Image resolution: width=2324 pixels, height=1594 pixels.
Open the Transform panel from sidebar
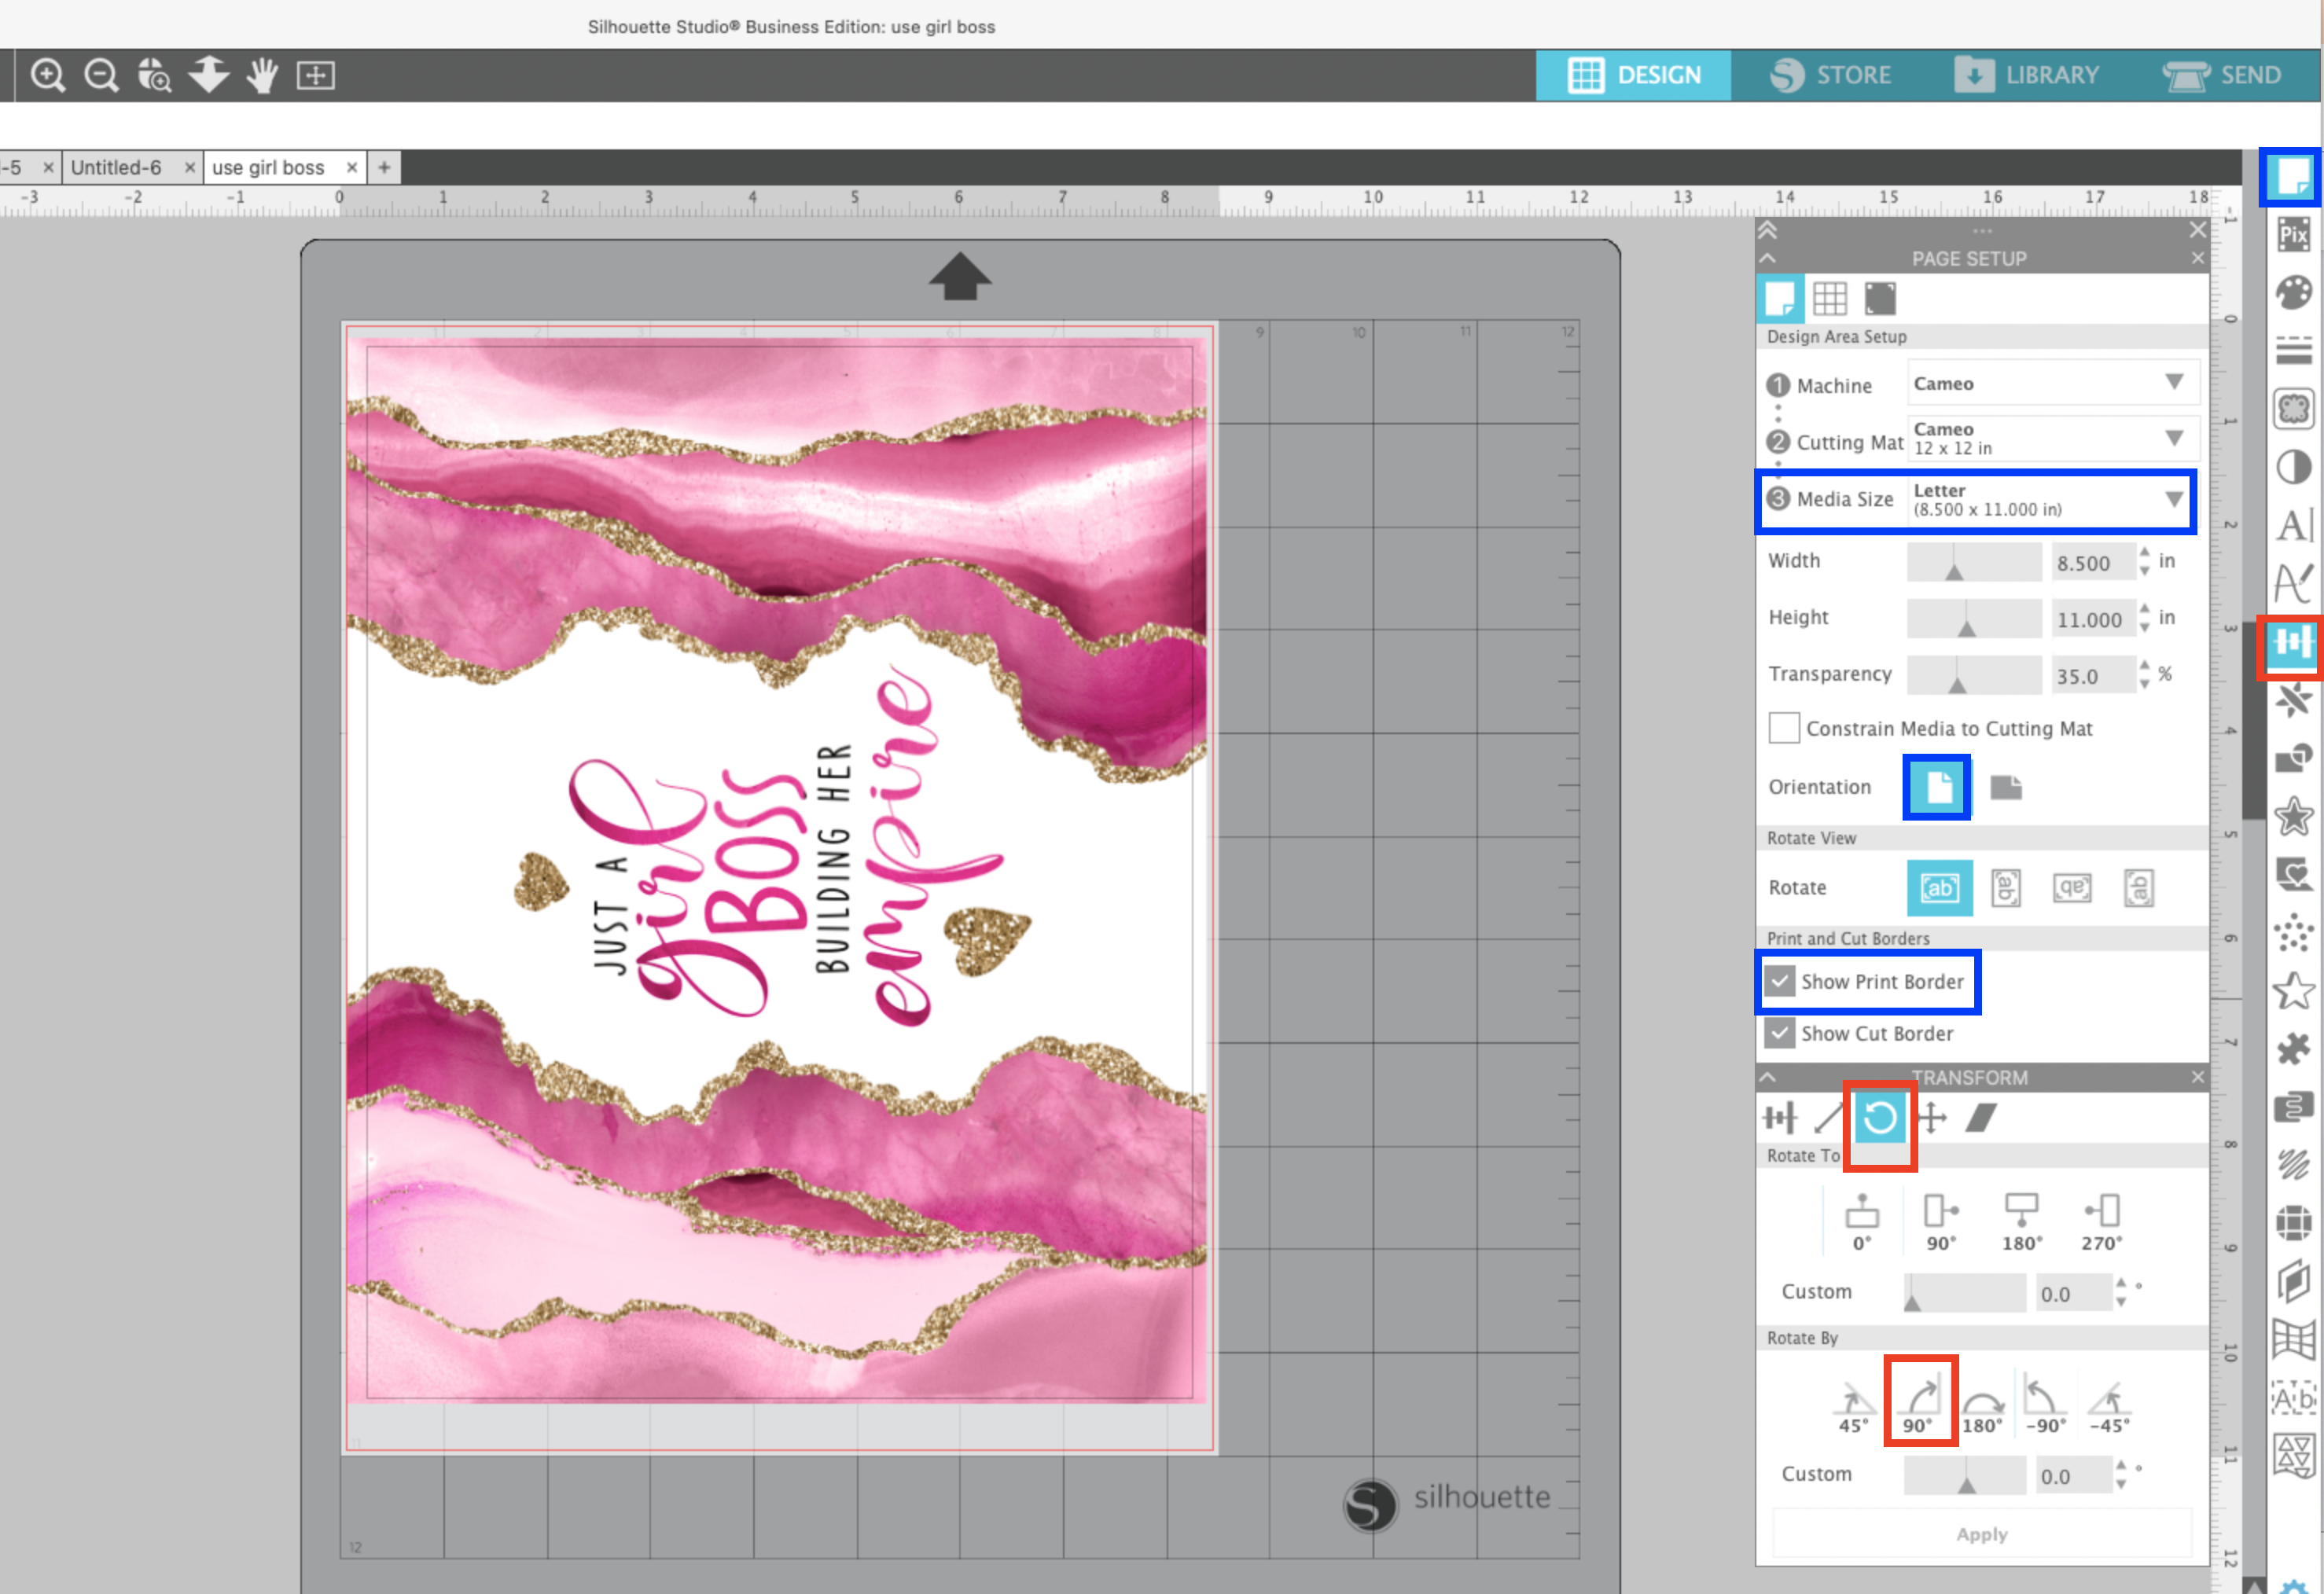click(2292, 641)
